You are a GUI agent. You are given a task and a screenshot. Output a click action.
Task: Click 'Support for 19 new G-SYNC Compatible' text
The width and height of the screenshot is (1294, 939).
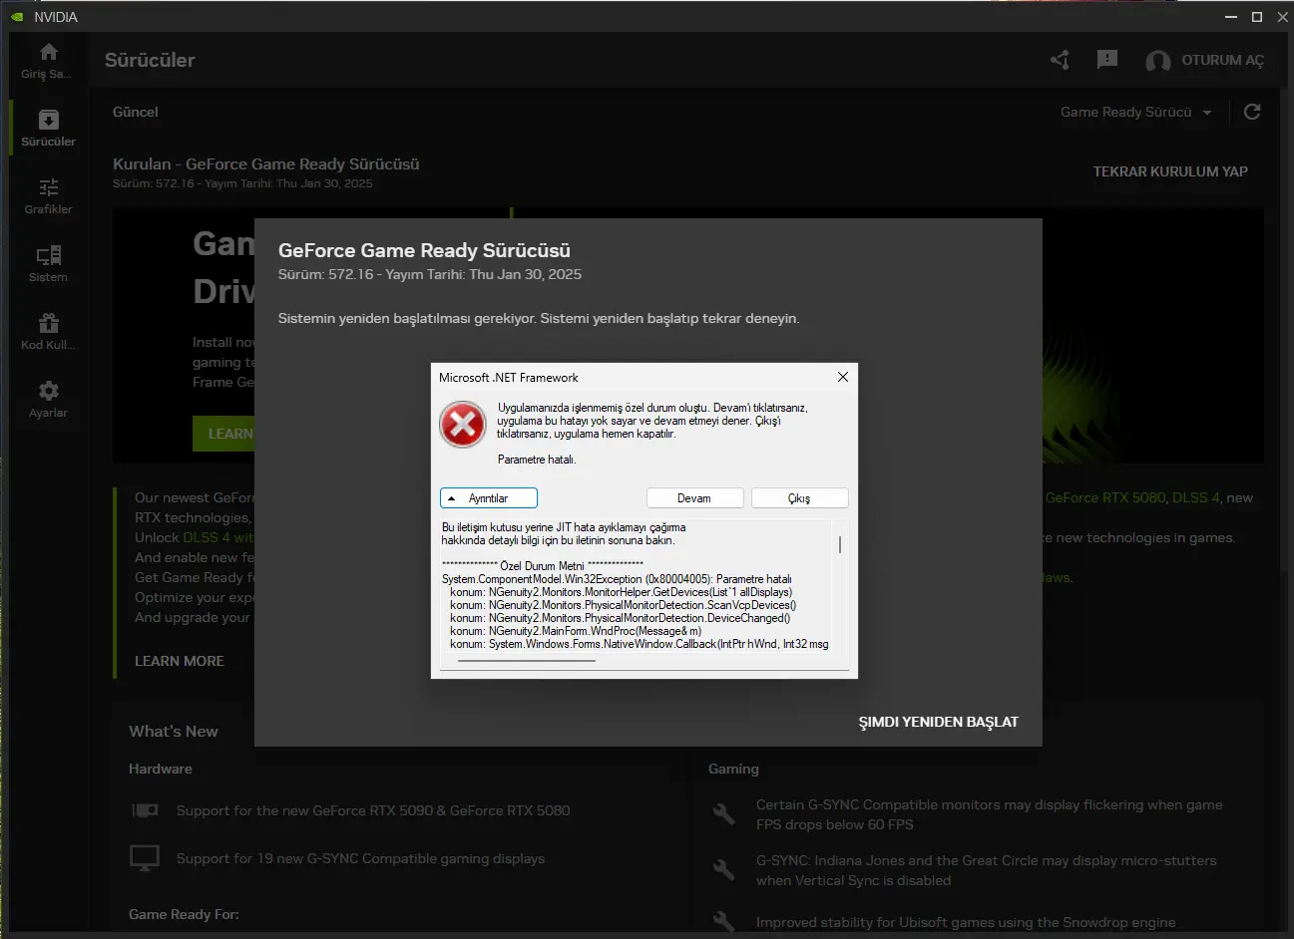360,858
